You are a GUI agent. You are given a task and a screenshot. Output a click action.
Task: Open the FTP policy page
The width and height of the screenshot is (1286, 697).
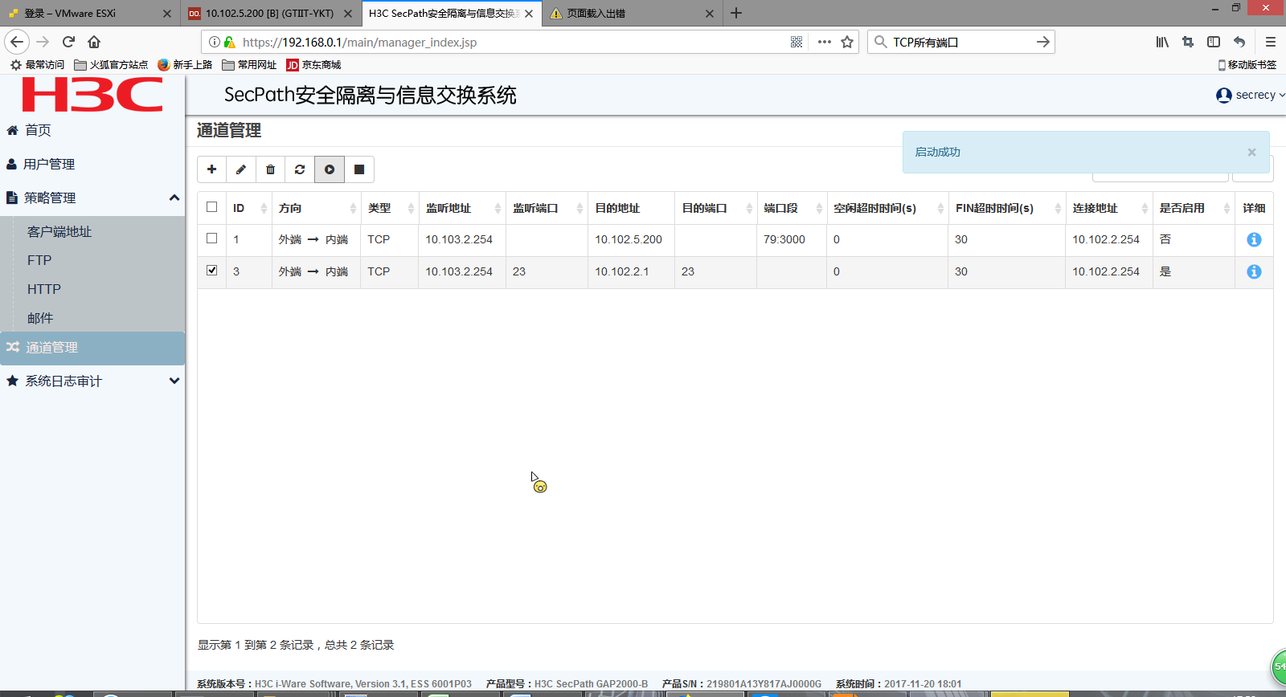click(39, 260)
